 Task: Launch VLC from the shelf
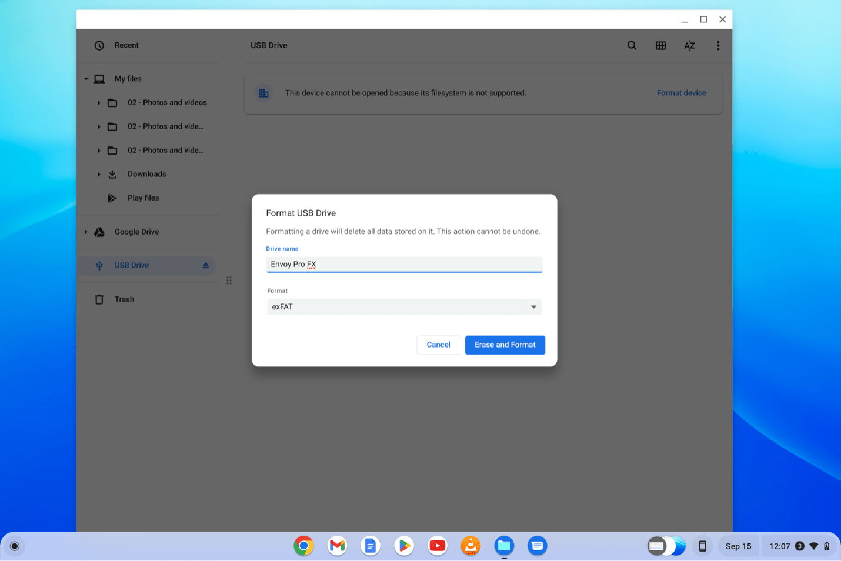470,546
